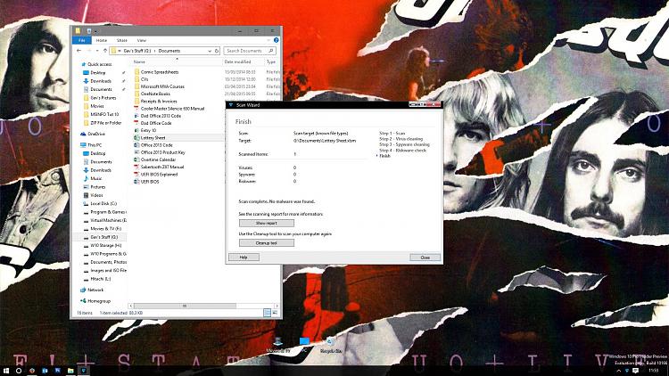
Task: Switch to the View ribbon tab
Action: point(142,40)
